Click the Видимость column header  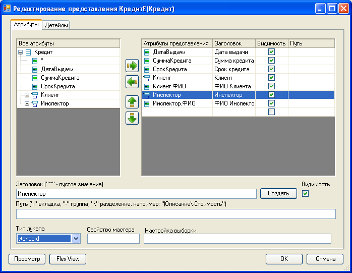[272, 43]
